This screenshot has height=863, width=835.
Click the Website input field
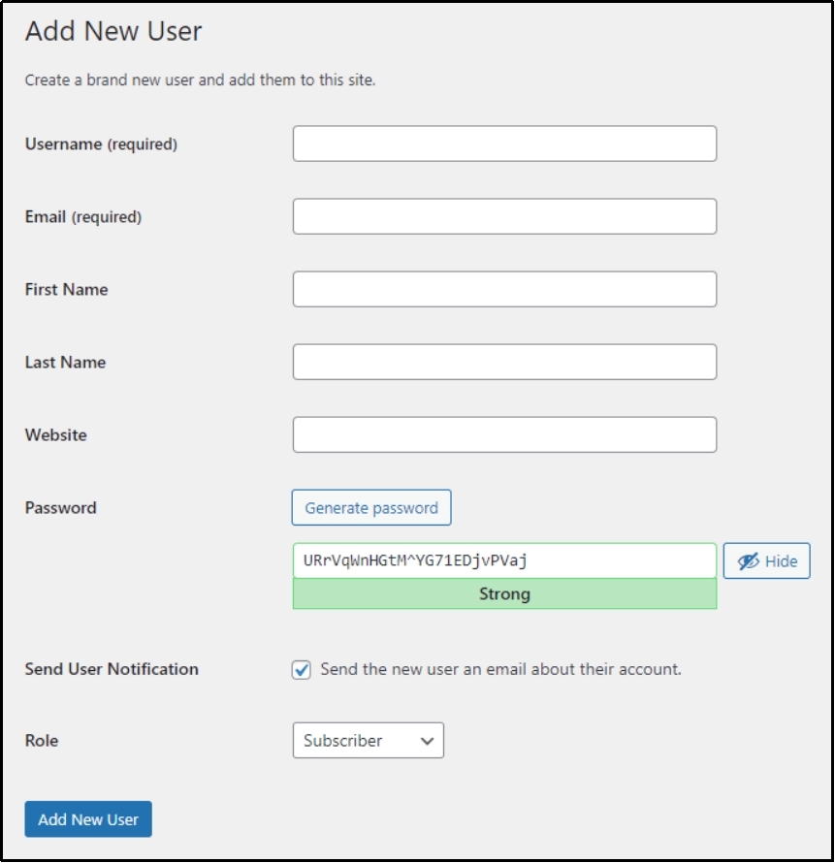(504, 434)
